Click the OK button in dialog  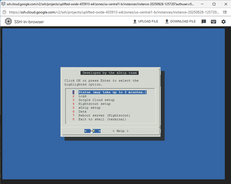point(93,131)
